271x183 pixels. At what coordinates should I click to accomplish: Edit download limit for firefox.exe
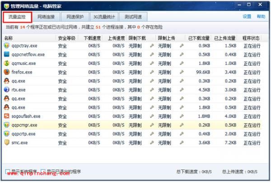[152, 72]
